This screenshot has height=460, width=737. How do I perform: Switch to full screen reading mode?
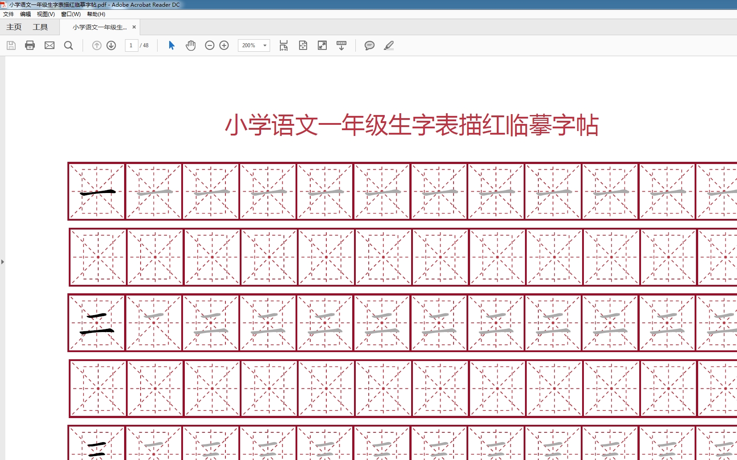(x=322, y=45)
